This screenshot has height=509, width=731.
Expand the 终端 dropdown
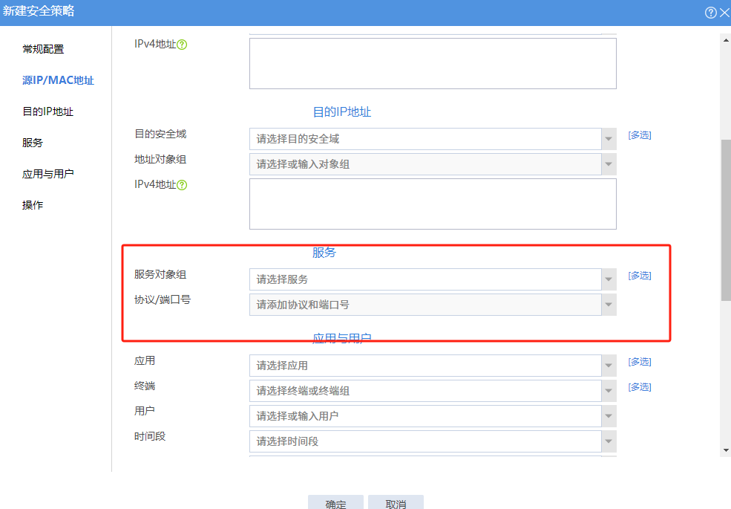tap(609, 391)
